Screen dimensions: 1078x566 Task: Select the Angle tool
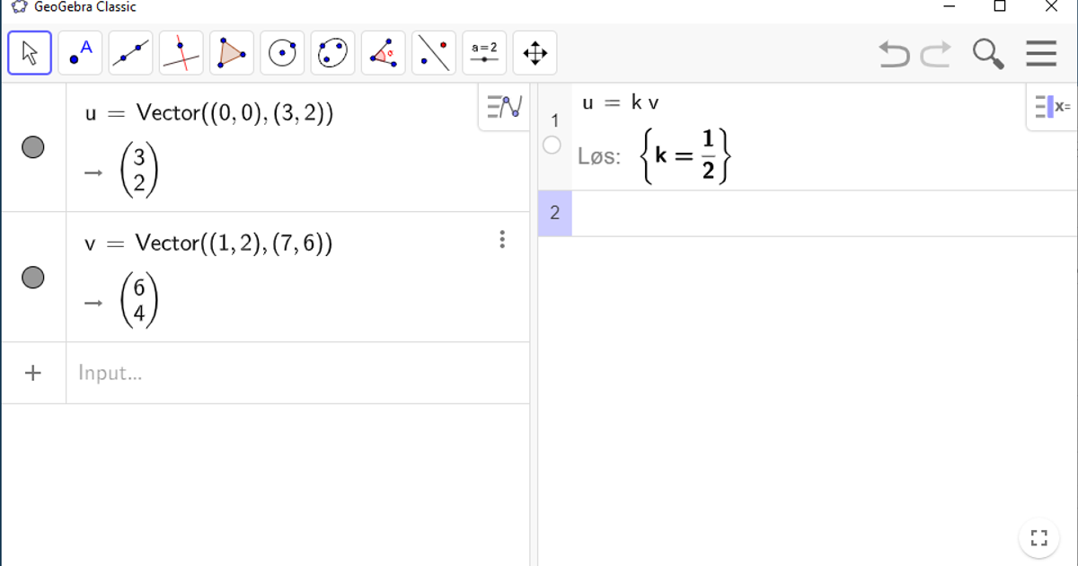pyautogui.click(x=384, y=53)
